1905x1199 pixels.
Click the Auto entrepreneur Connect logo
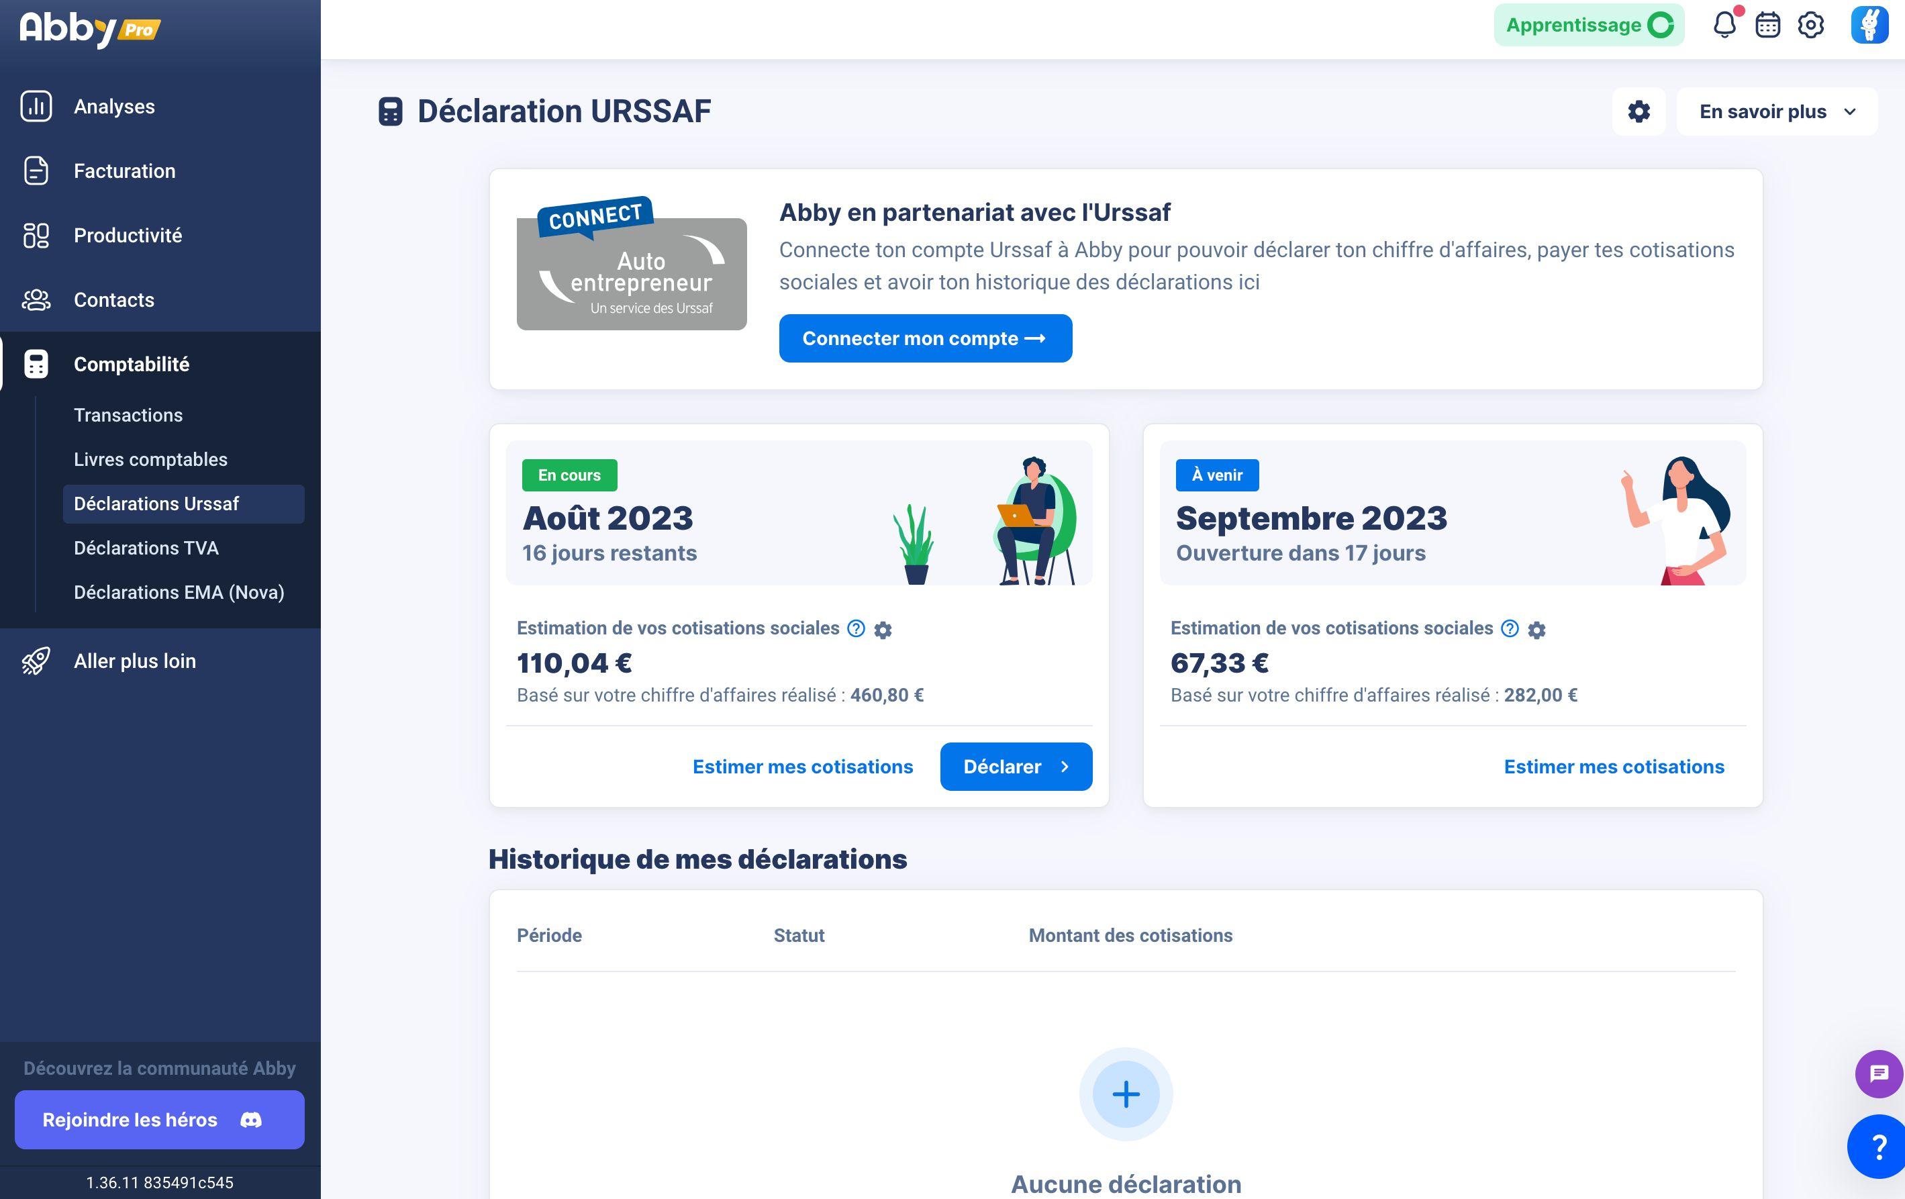pos(631,264)
